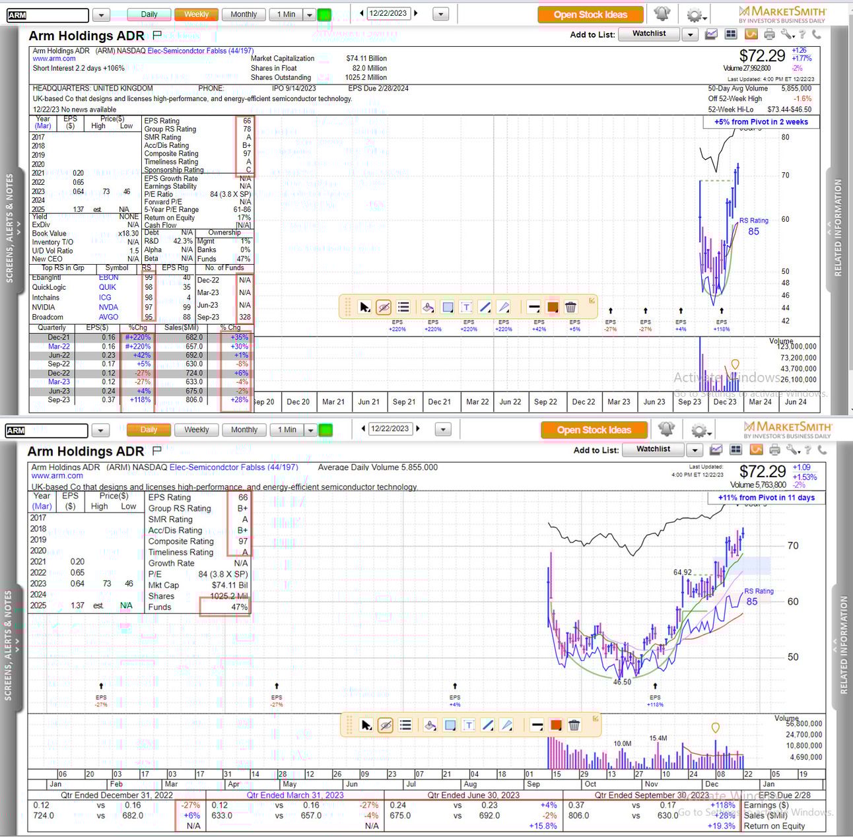Open multi-chart grid icon in weekly window
The image size is (853, 837).
[731, 34]
